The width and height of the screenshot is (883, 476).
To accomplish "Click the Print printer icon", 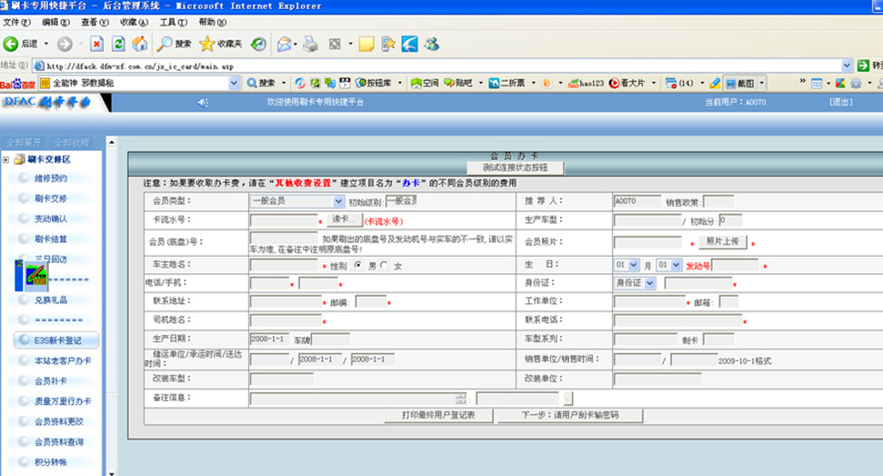I will point(310,44).
